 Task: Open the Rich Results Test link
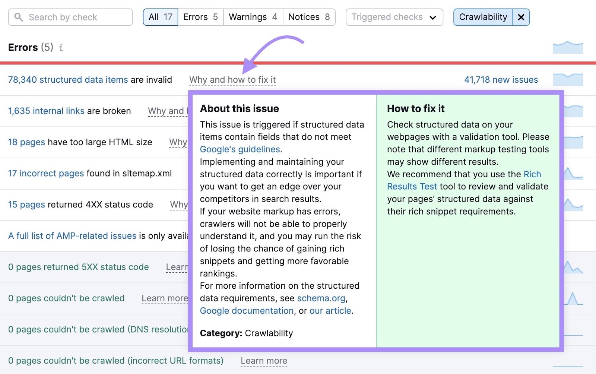coord(412,186)
